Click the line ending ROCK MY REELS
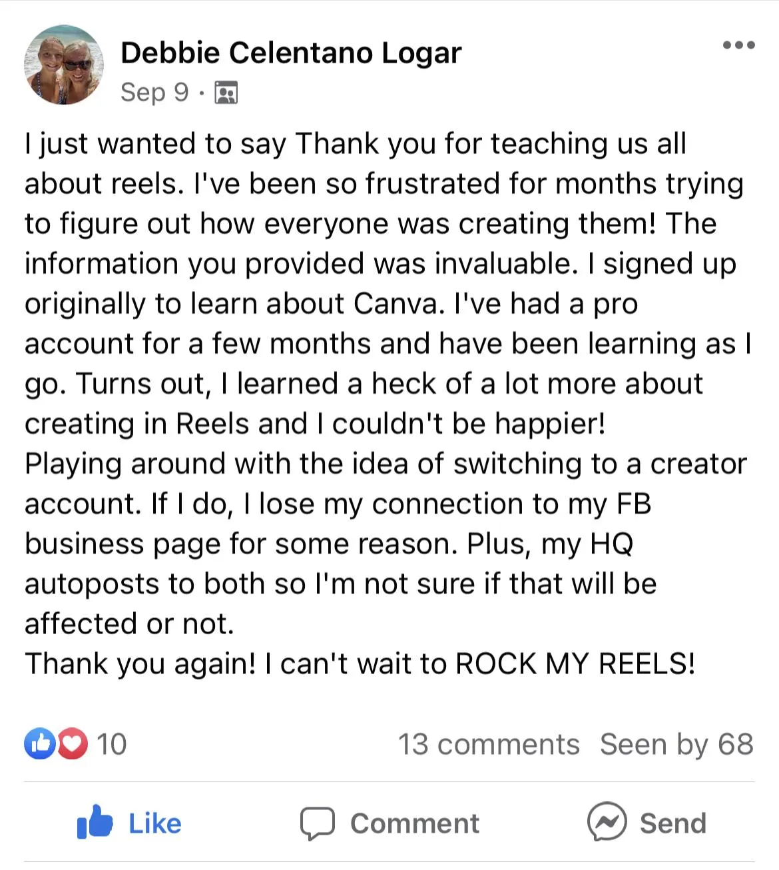Viewport: 779px width, 870px height. click(x=360, y=663)
